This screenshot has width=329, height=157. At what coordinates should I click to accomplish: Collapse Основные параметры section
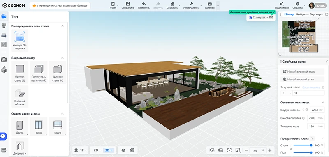(x=323, y=102)
